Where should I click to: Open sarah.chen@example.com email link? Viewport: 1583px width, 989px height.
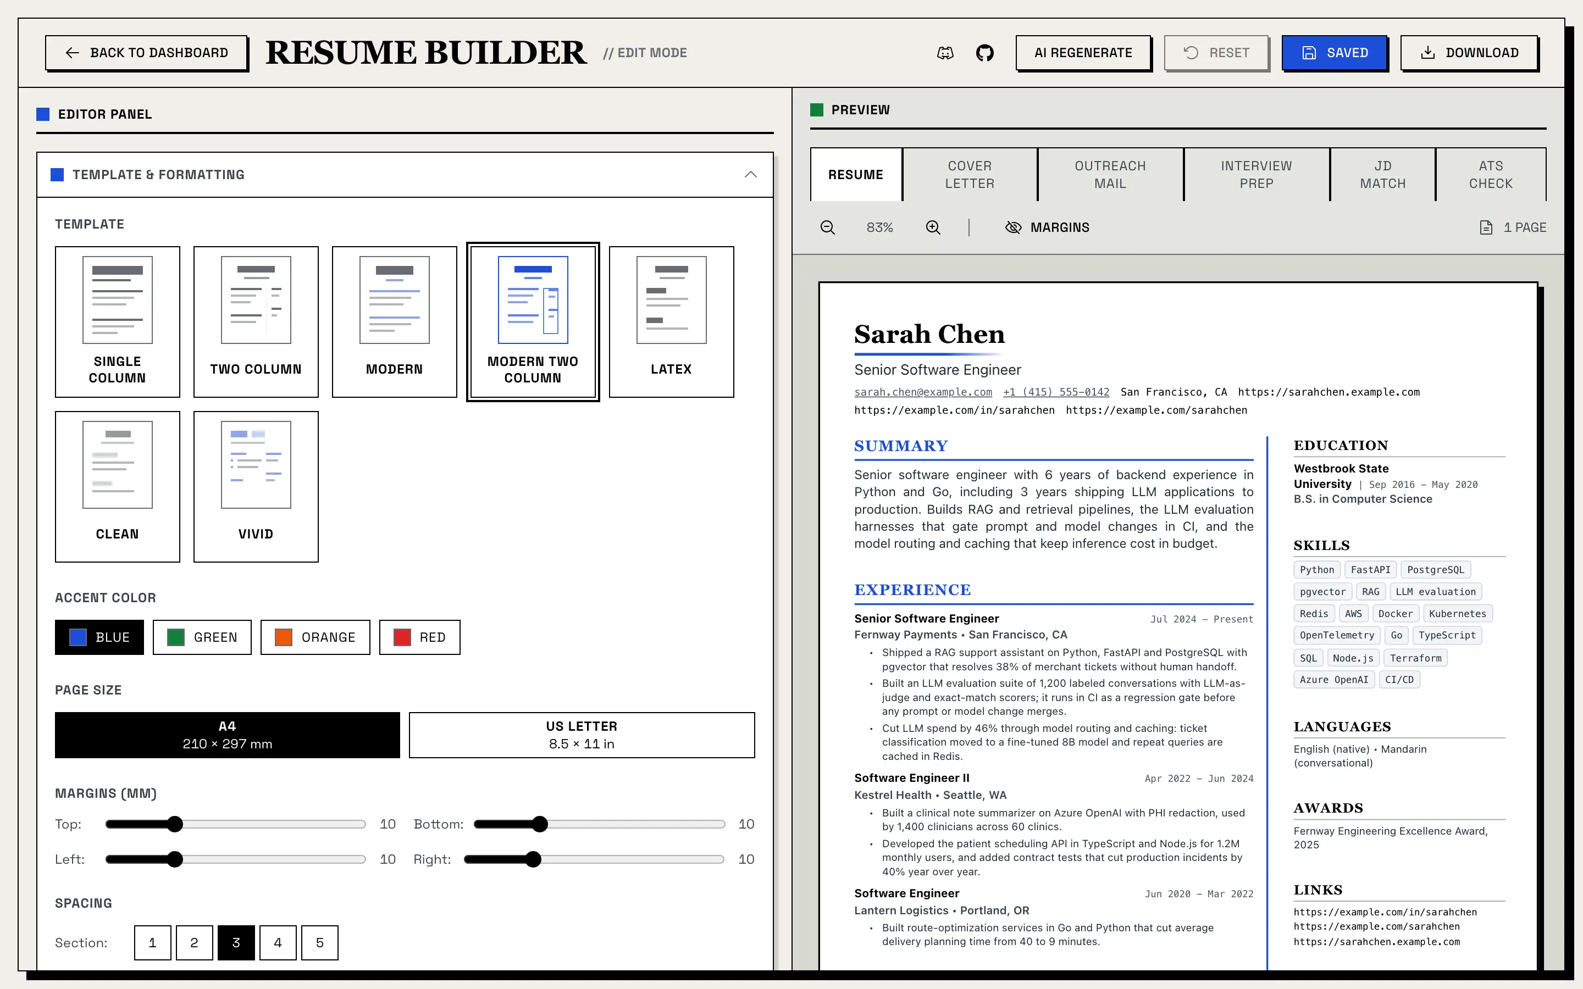tap(923, 392)
